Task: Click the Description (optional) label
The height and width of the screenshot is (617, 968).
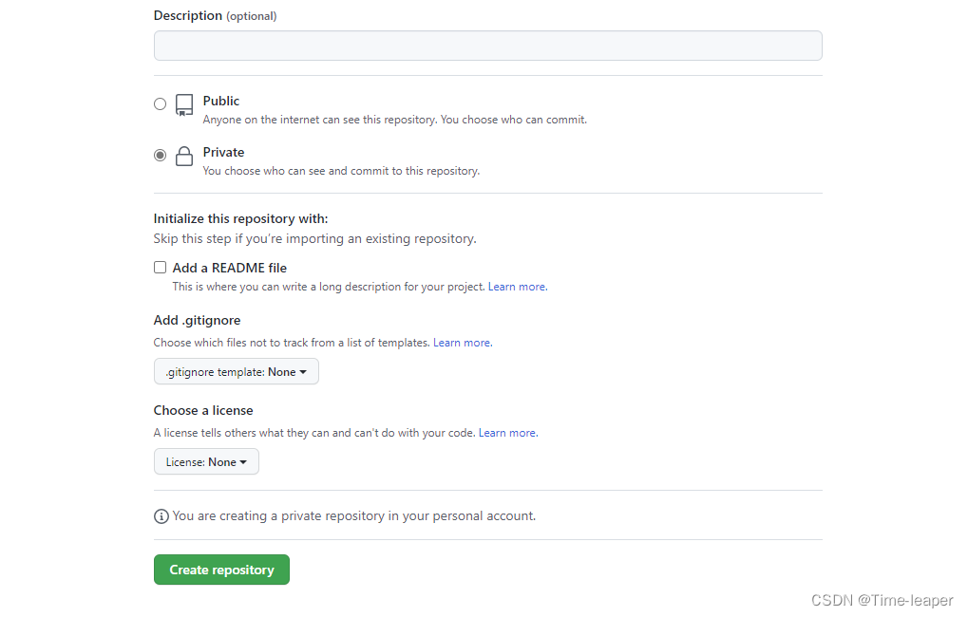Action: tap(215, 15)
